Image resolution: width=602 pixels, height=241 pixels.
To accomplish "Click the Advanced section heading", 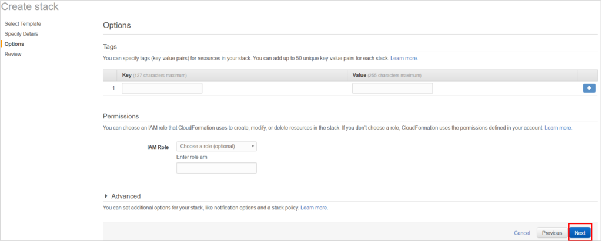I will tap(126, 196).
